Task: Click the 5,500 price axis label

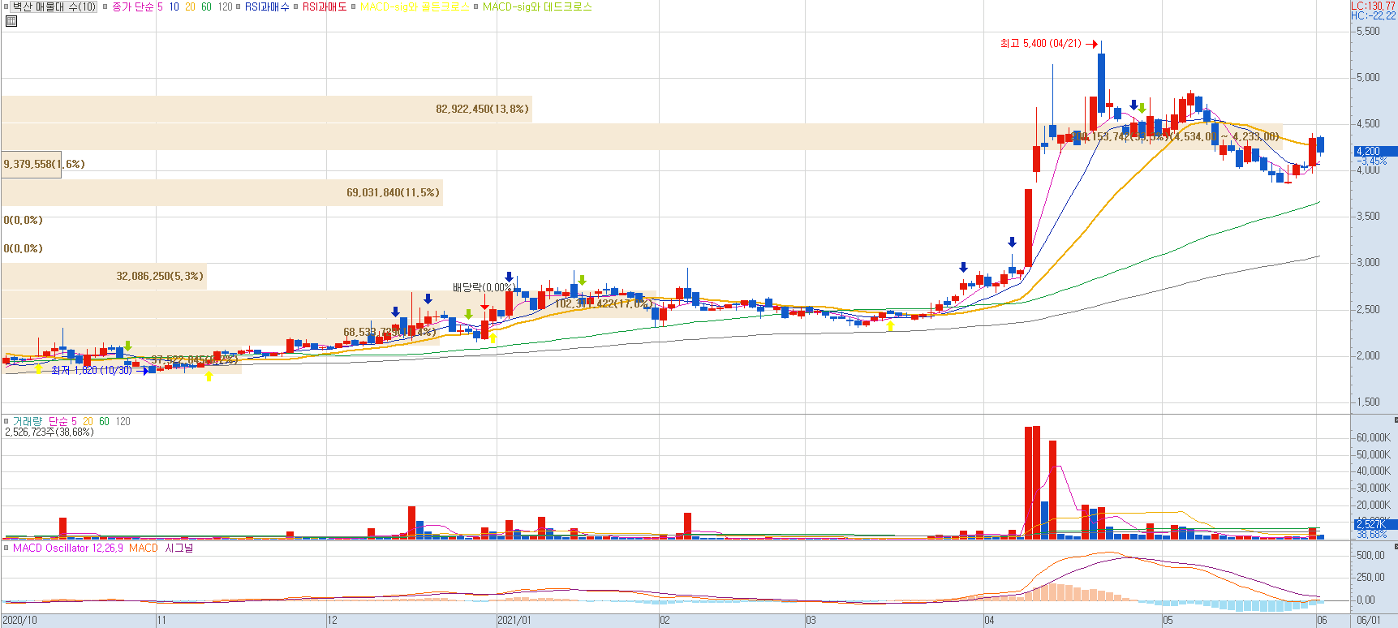Action: (1368, 31)
